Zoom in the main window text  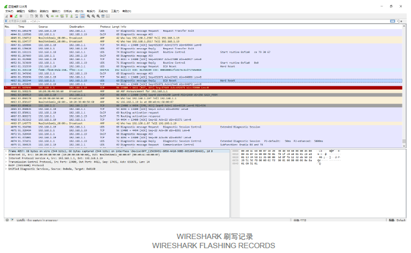coord(89,16)
